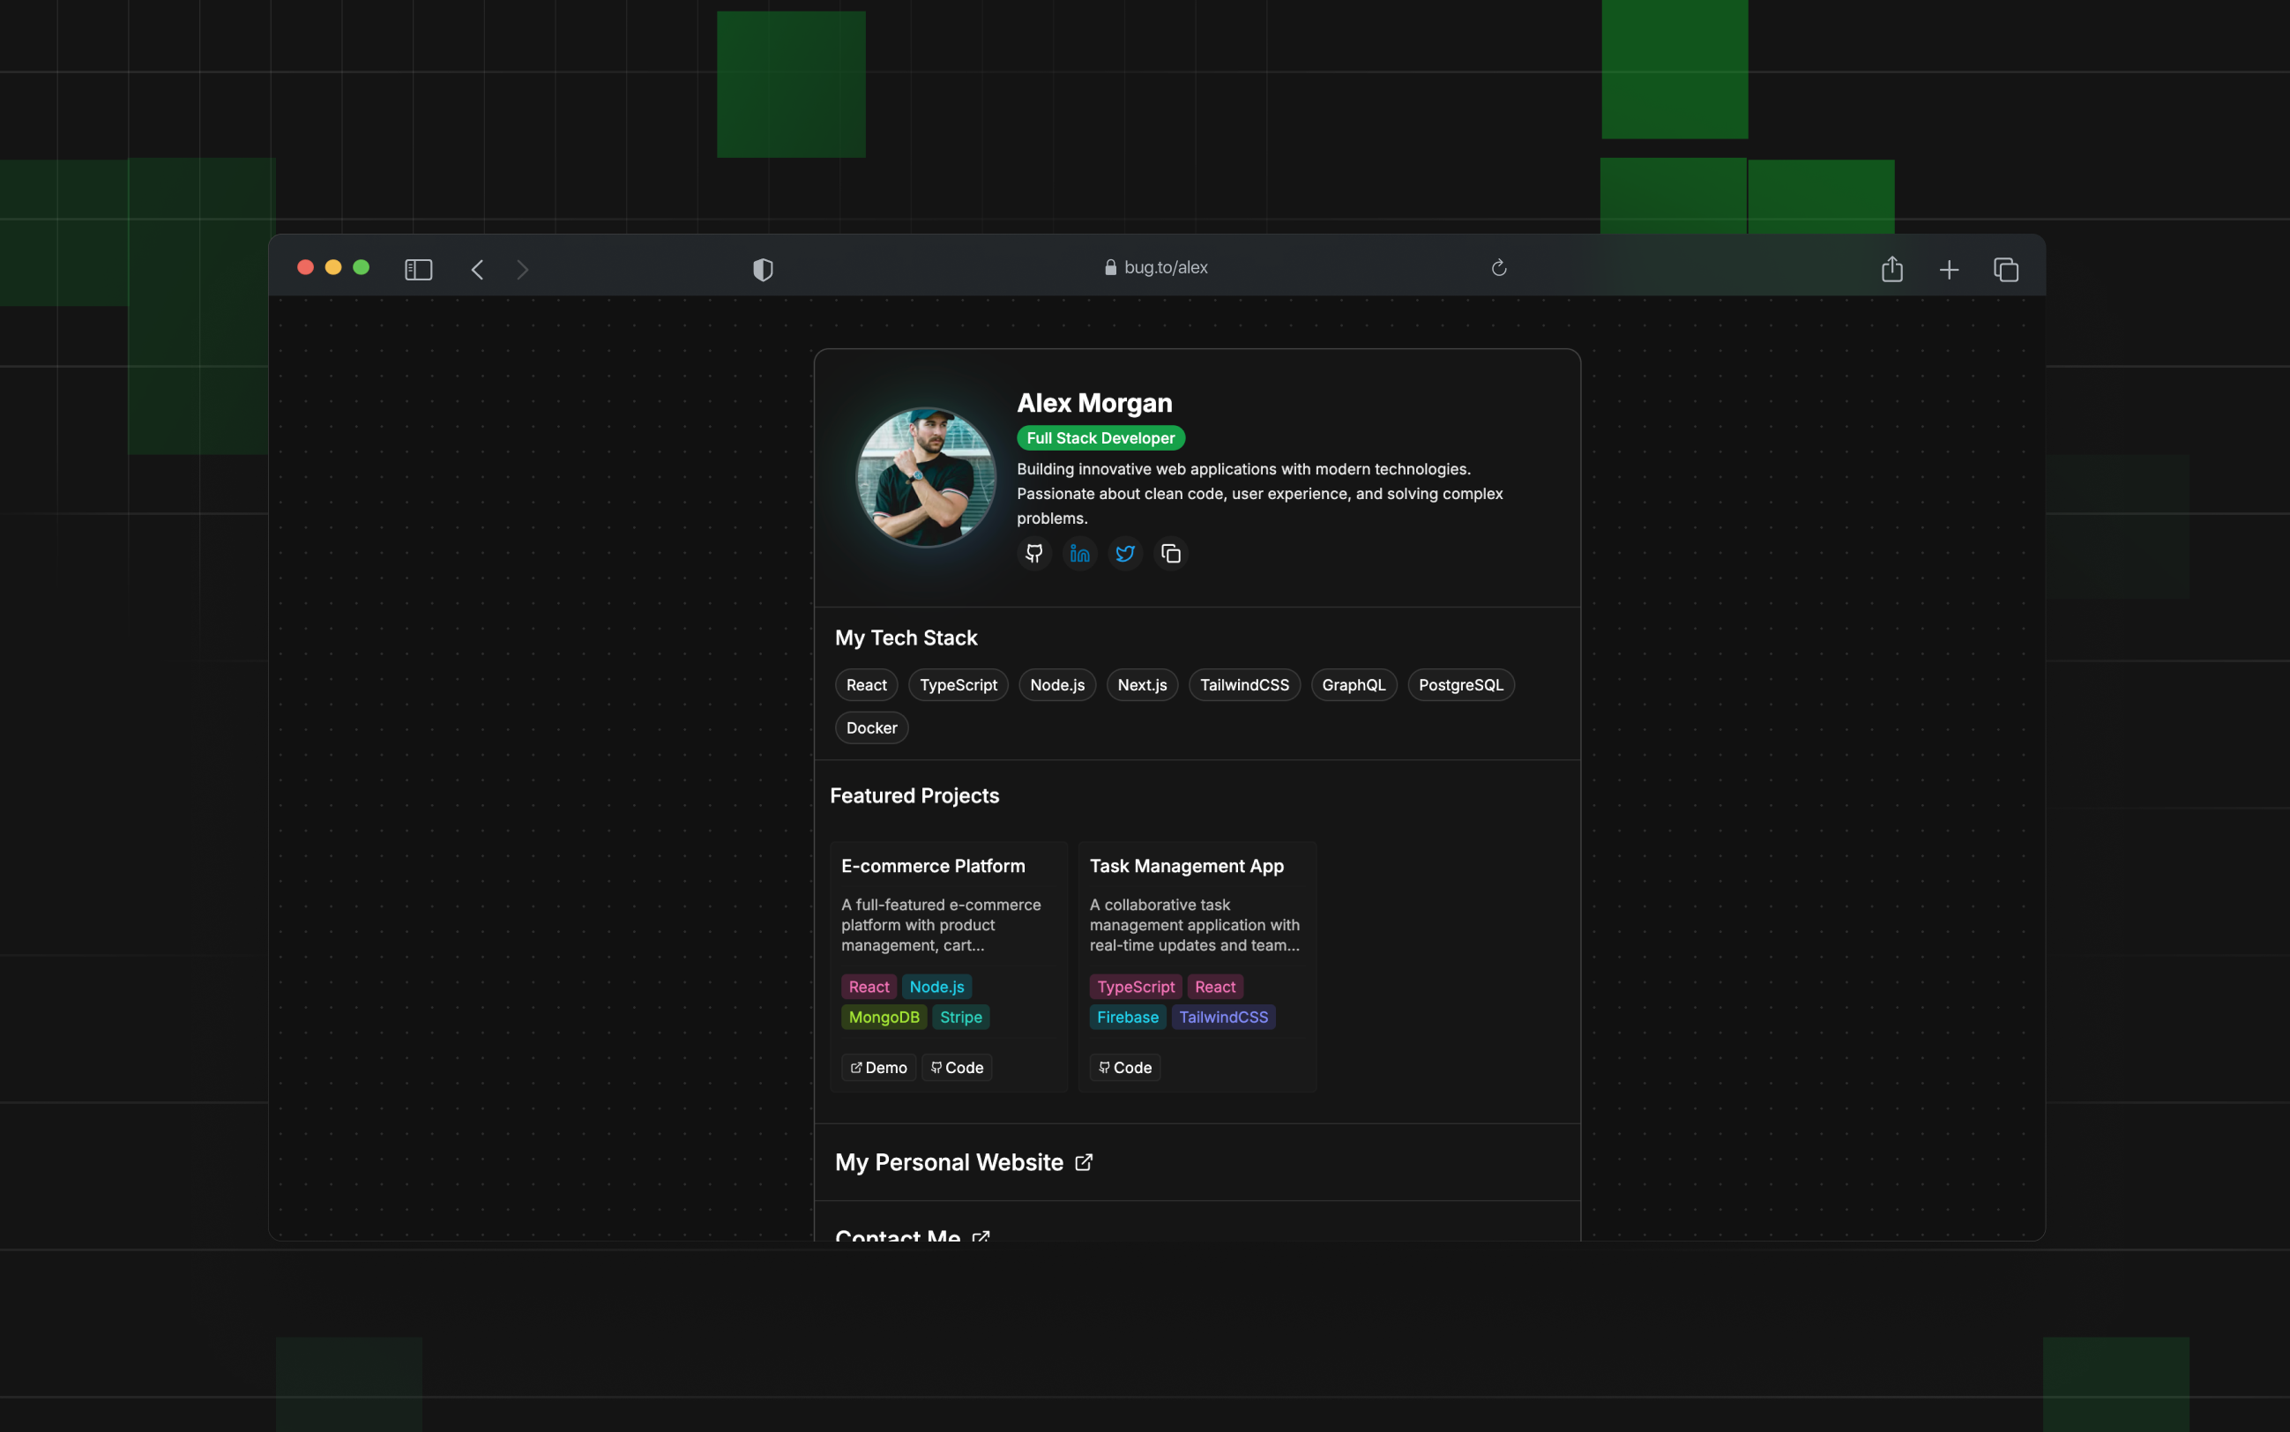Click the React tag in E-commerce Platform
This screenshot has height=1432, width=2290.
pyautogui.click(x=869, y=987)
